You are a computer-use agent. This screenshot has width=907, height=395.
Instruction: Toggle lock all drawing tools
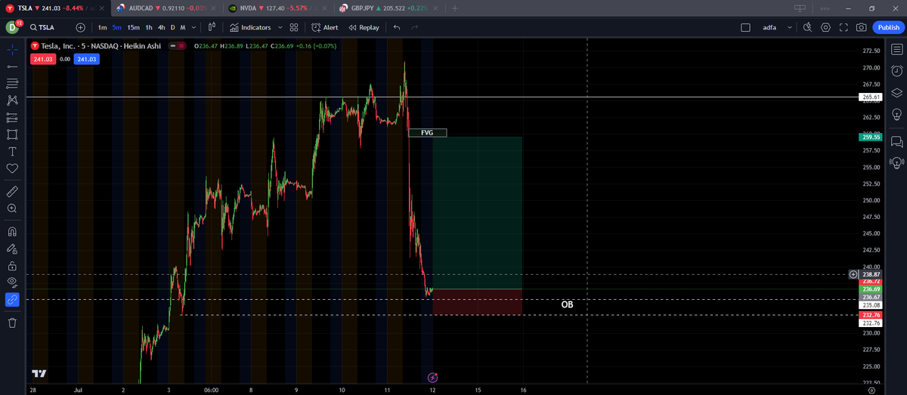click(12, 265)
